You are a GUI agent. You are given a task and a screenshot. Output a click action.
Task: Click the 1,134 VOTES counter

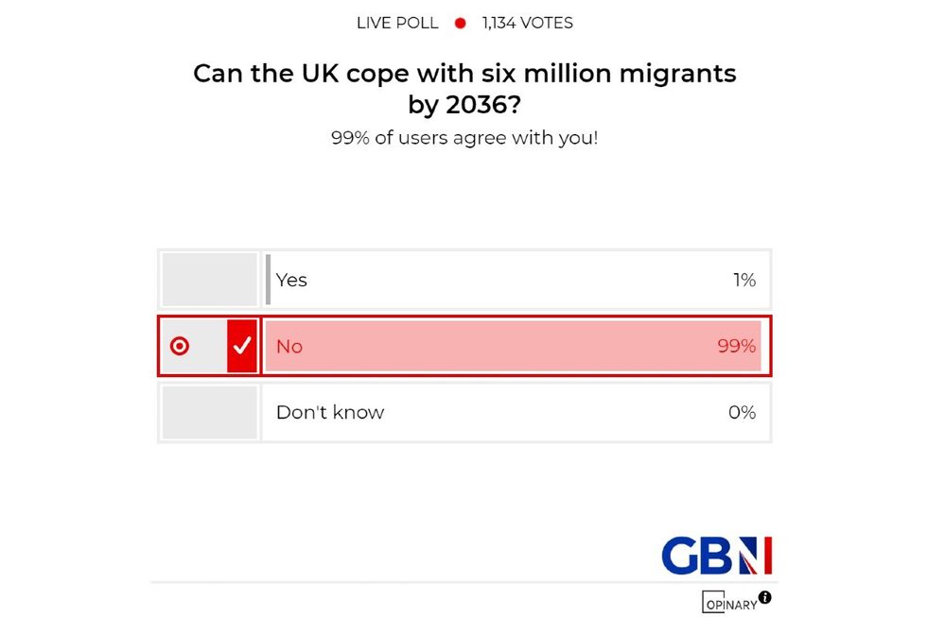click(x=526, y=23)
